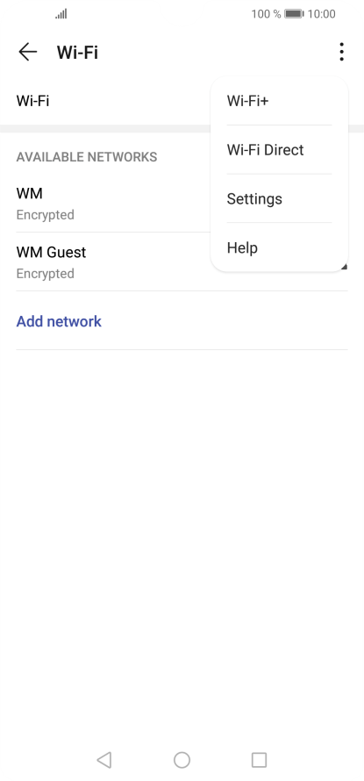Viewport: 364px width, 781px height.
Task: Tap the AVAILABLE NETWORKS section header
Action: tap(87, 157)
